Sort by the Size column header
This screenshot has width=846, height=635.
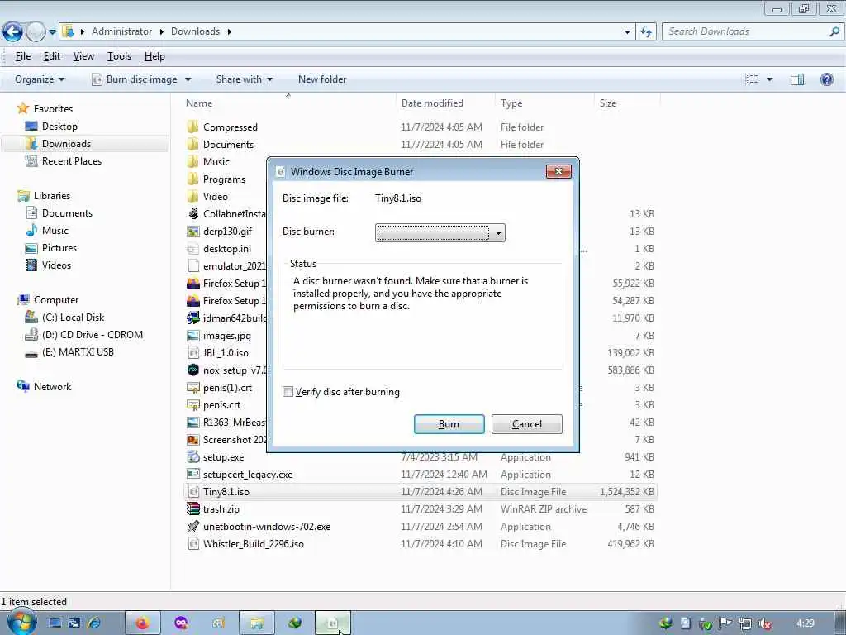pyautogui.click(x=607, y=103)
